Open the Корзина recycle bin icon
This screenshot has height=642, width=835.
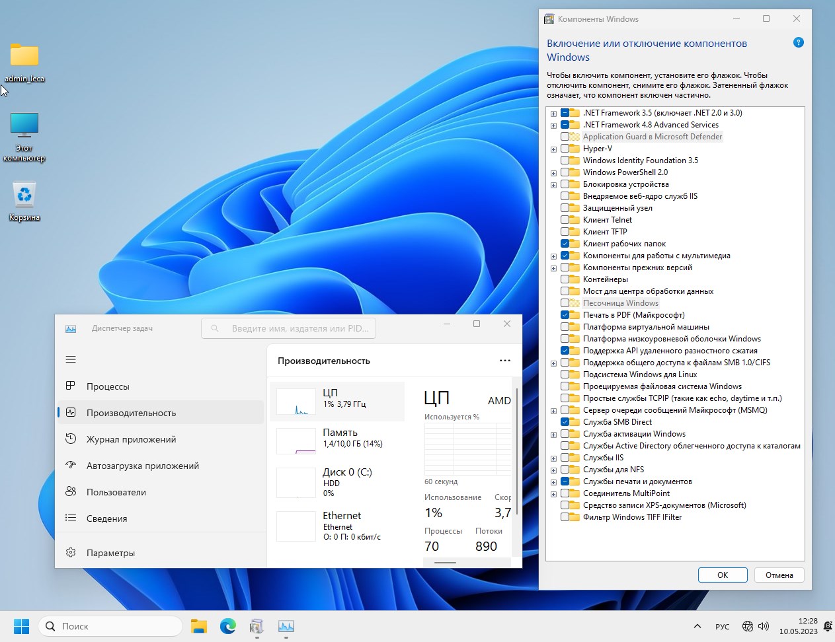pyautogui.click(x=24, y=196)
